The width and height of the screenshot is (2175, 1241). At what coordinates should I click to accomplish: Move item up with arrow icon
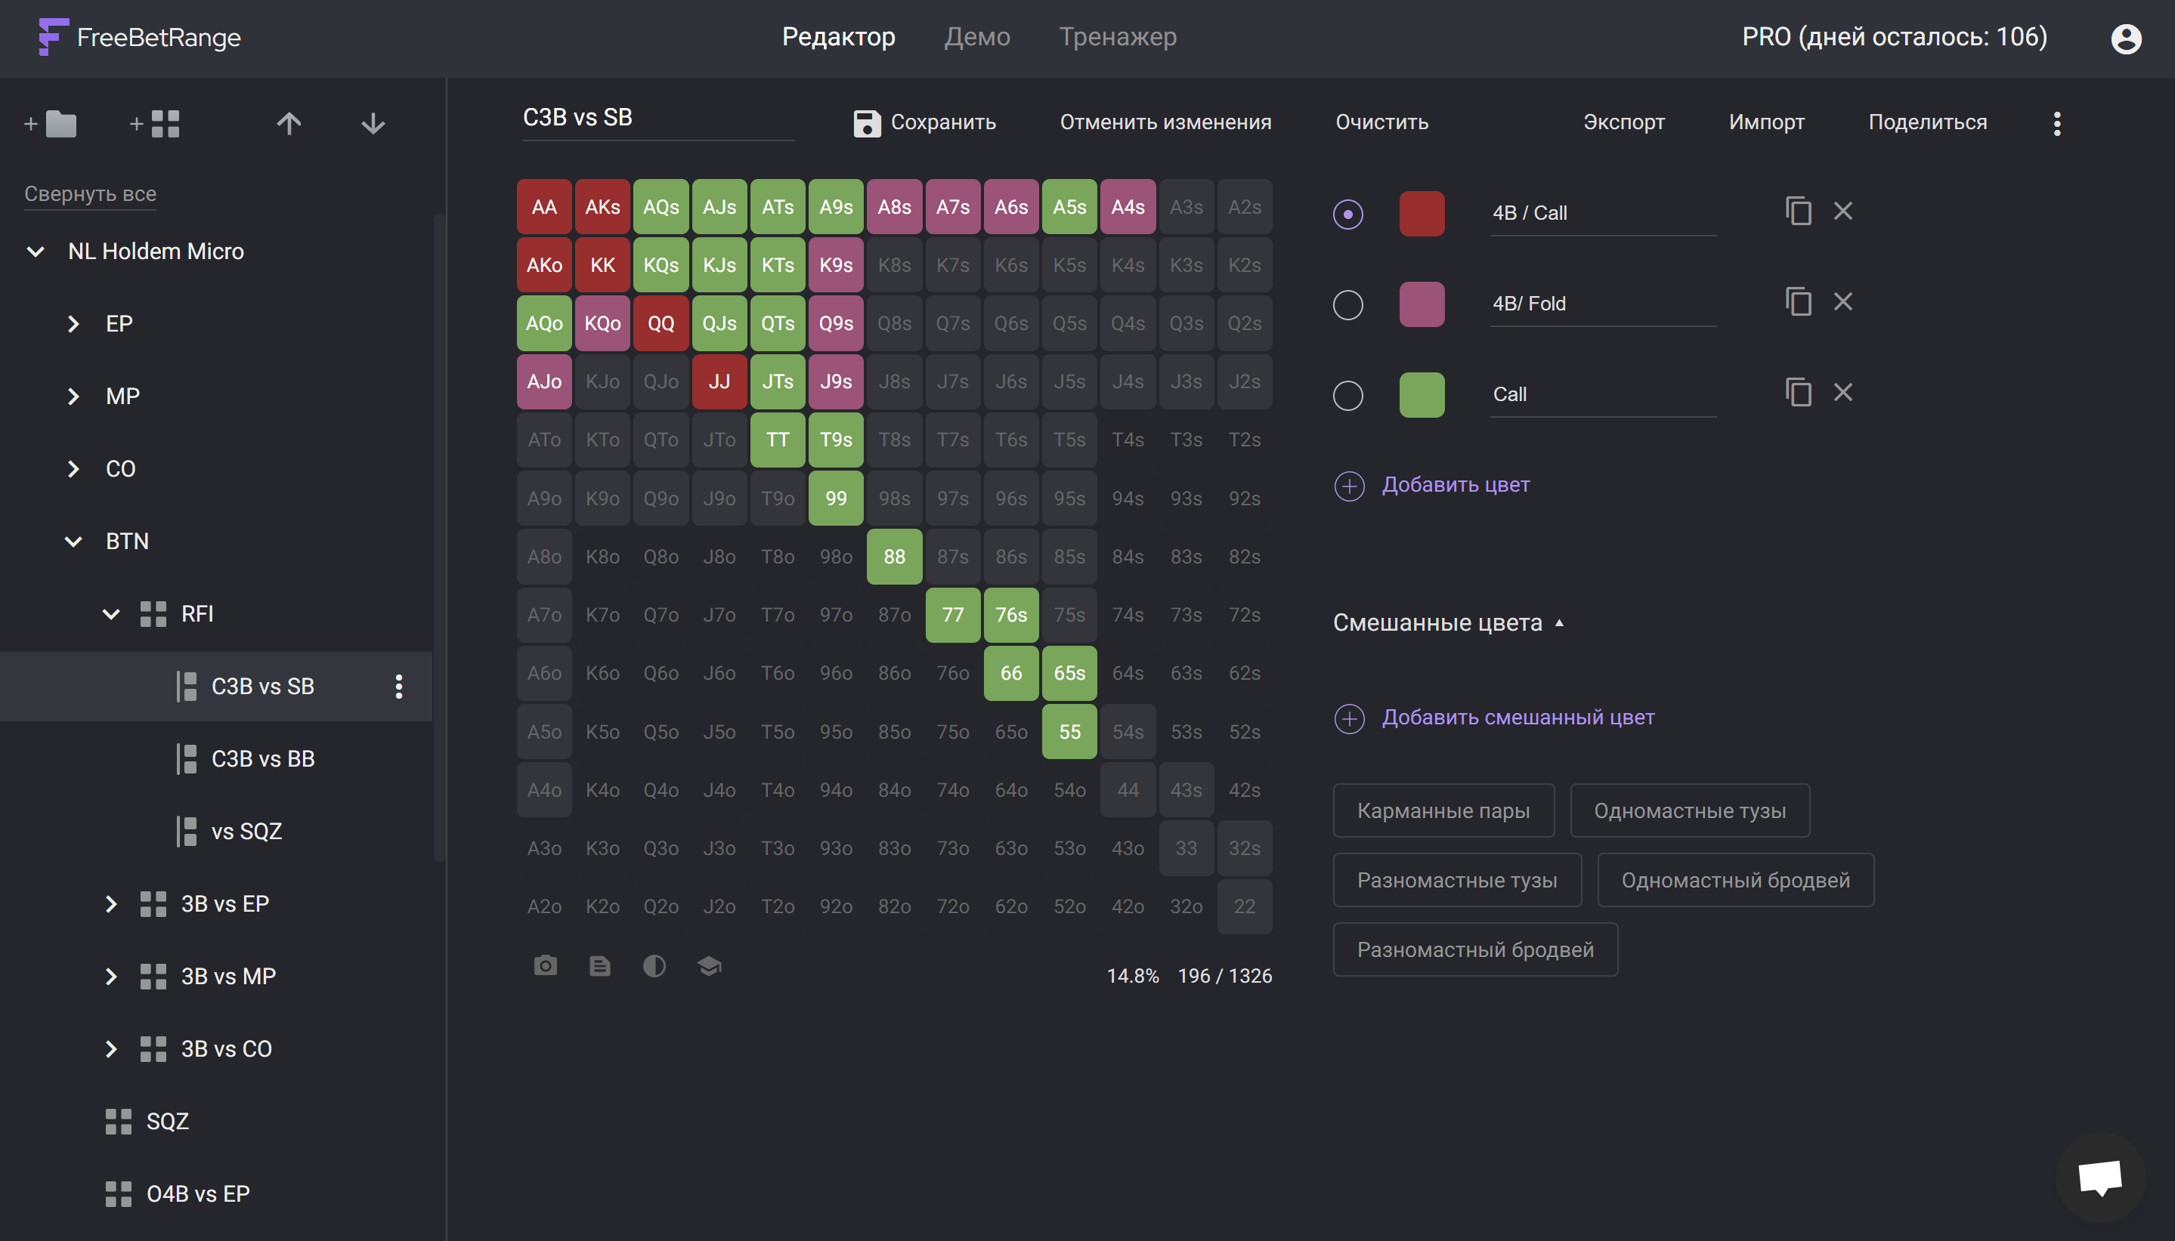click(289, 125)
